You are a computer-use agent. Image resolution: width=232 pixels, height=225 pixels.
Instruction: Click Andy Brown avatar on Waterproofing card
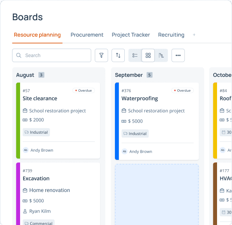(124, 151)
